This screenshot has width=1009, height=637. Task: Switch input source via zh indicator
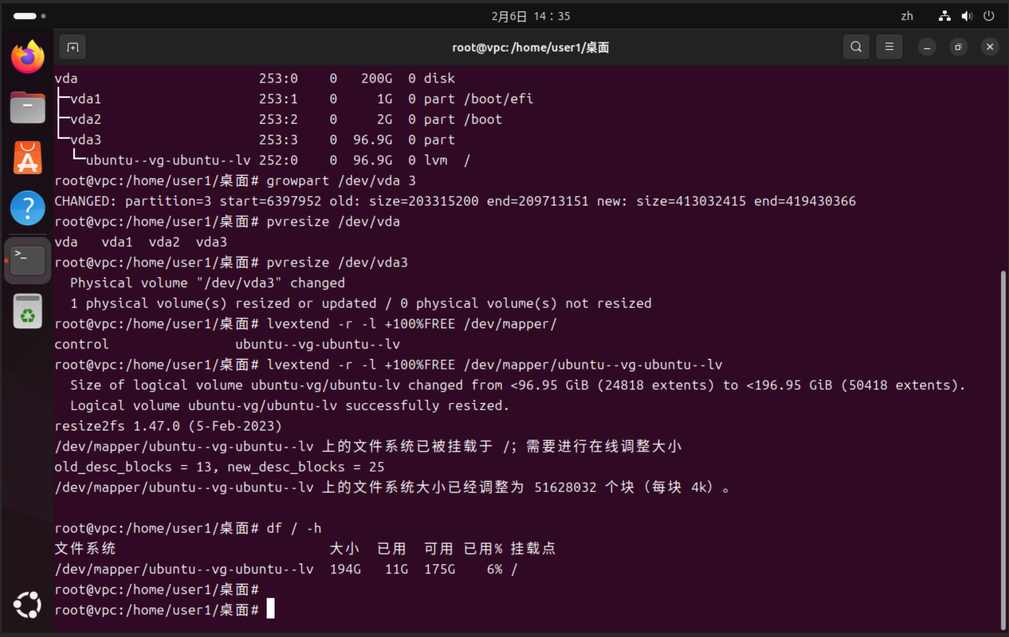(907, 16)
